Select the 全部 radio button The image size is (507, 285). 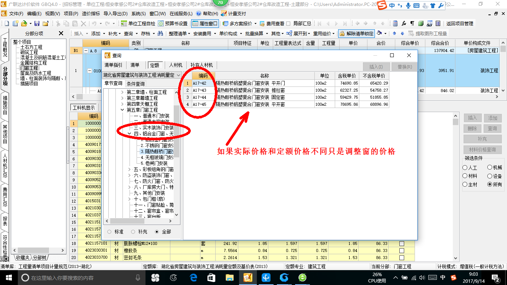pos(157,232)
